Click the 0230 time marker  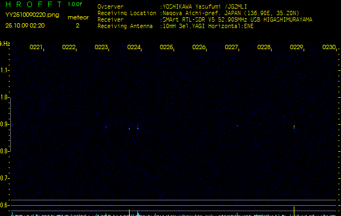(329, 47)
